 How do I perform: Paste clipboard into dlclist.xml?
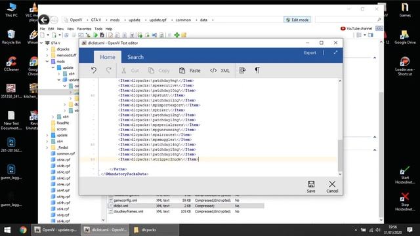coord(190,71)
